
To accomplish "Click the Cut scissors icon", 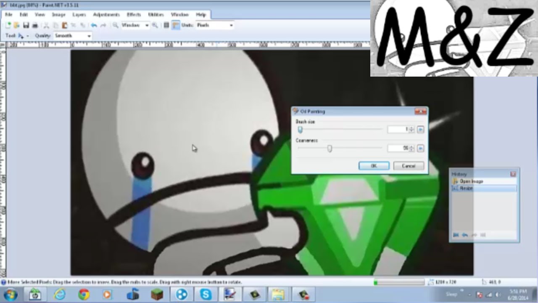I will pos(47,25).
